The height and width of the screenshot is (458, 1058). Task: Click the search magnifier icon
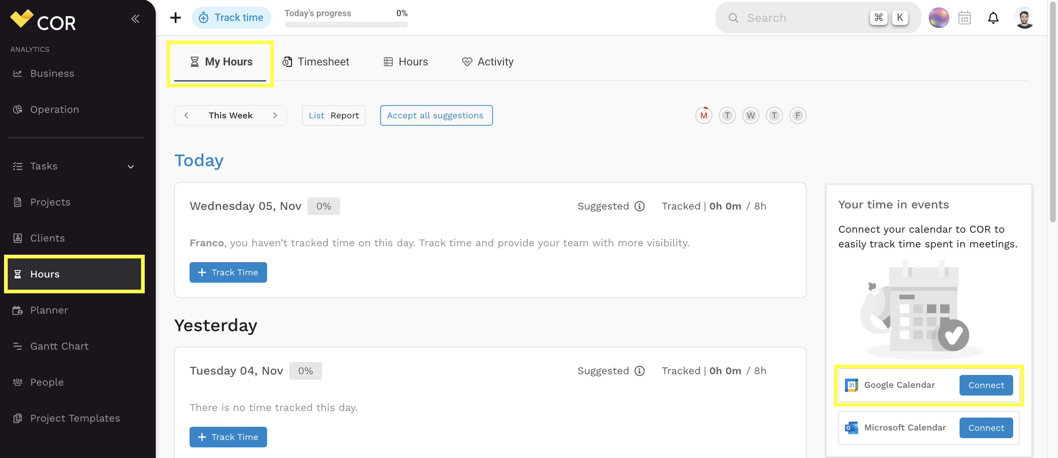point(733,18)
